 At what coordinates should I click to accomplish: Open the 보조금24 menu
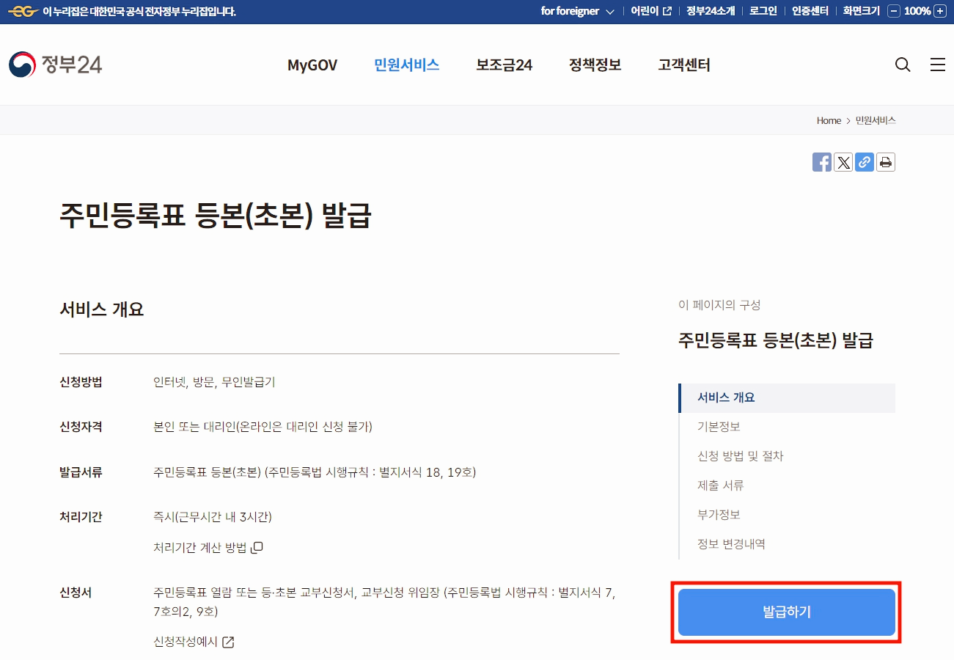[503, 65]
